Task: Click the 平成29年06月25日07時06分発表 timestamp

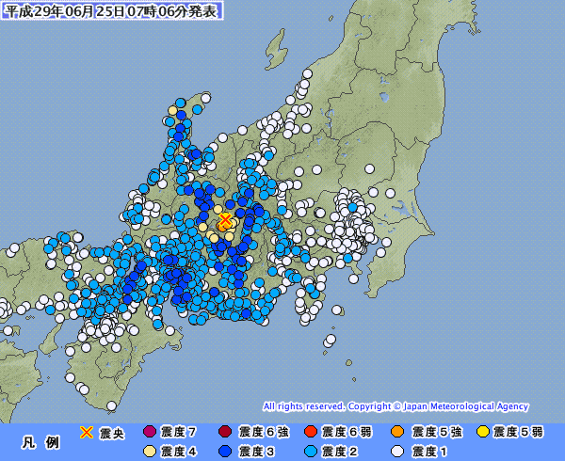Action: pyautogui.click(x=112, y=10)
